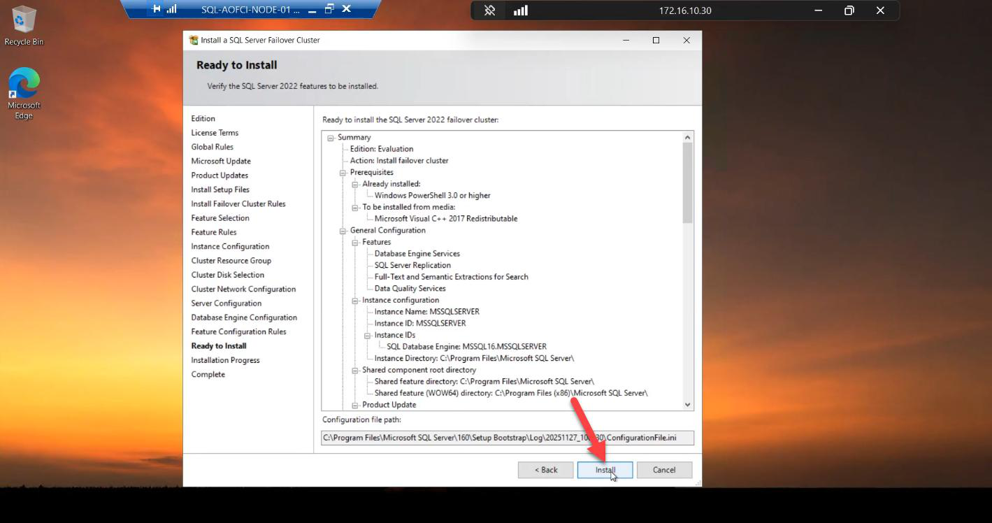Screen dimensions: 992x523
Task: Collapse the To be installed from media node
Action: (355, 208)
